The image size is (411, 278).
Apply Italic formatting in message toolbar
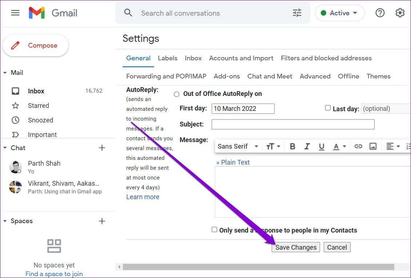(x=307, y=146)
